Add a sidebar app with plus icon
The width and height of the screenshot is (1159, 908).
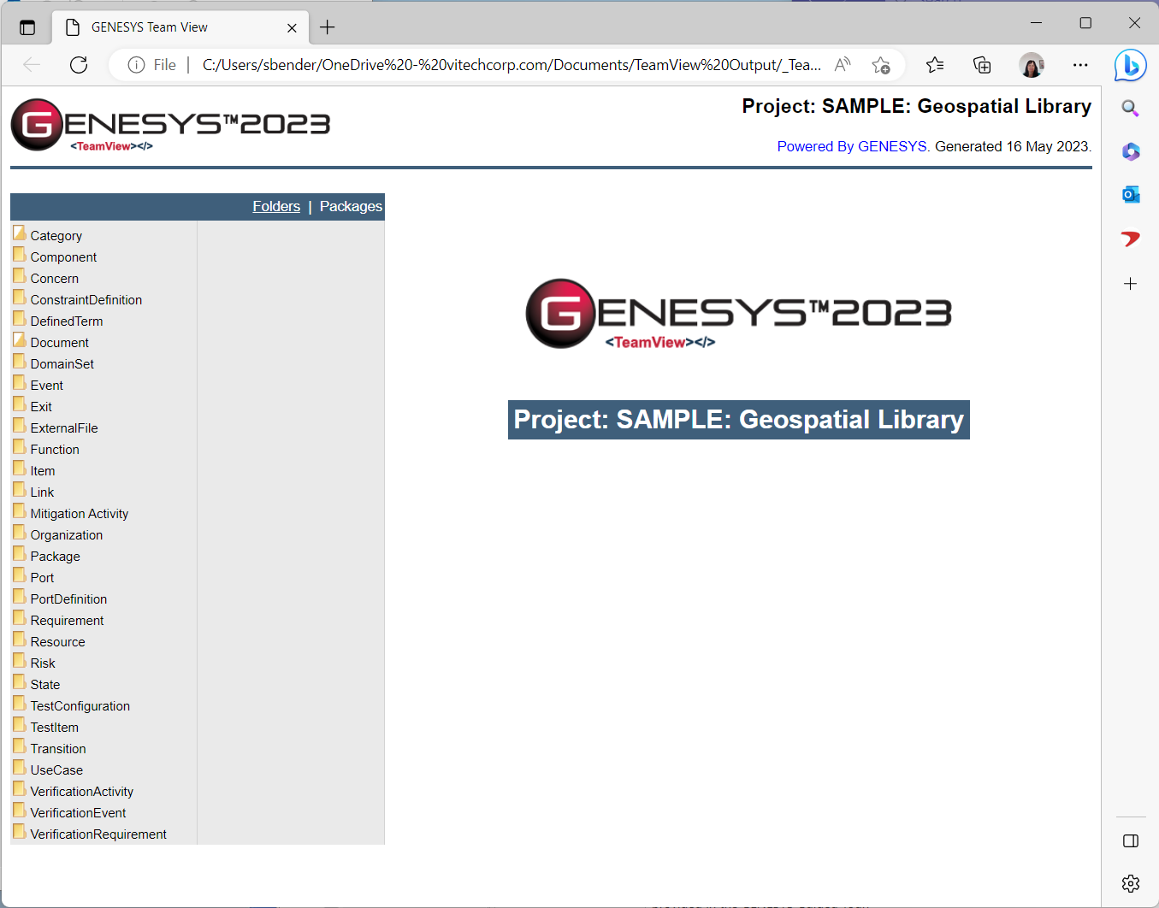tap(1130, 284)
